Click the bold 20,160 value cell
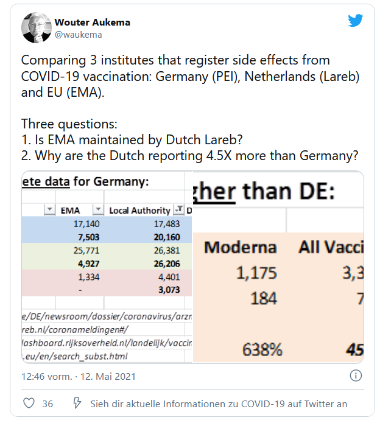The height and width of the screenshot is (423, 380). click(x=167, y=237)
